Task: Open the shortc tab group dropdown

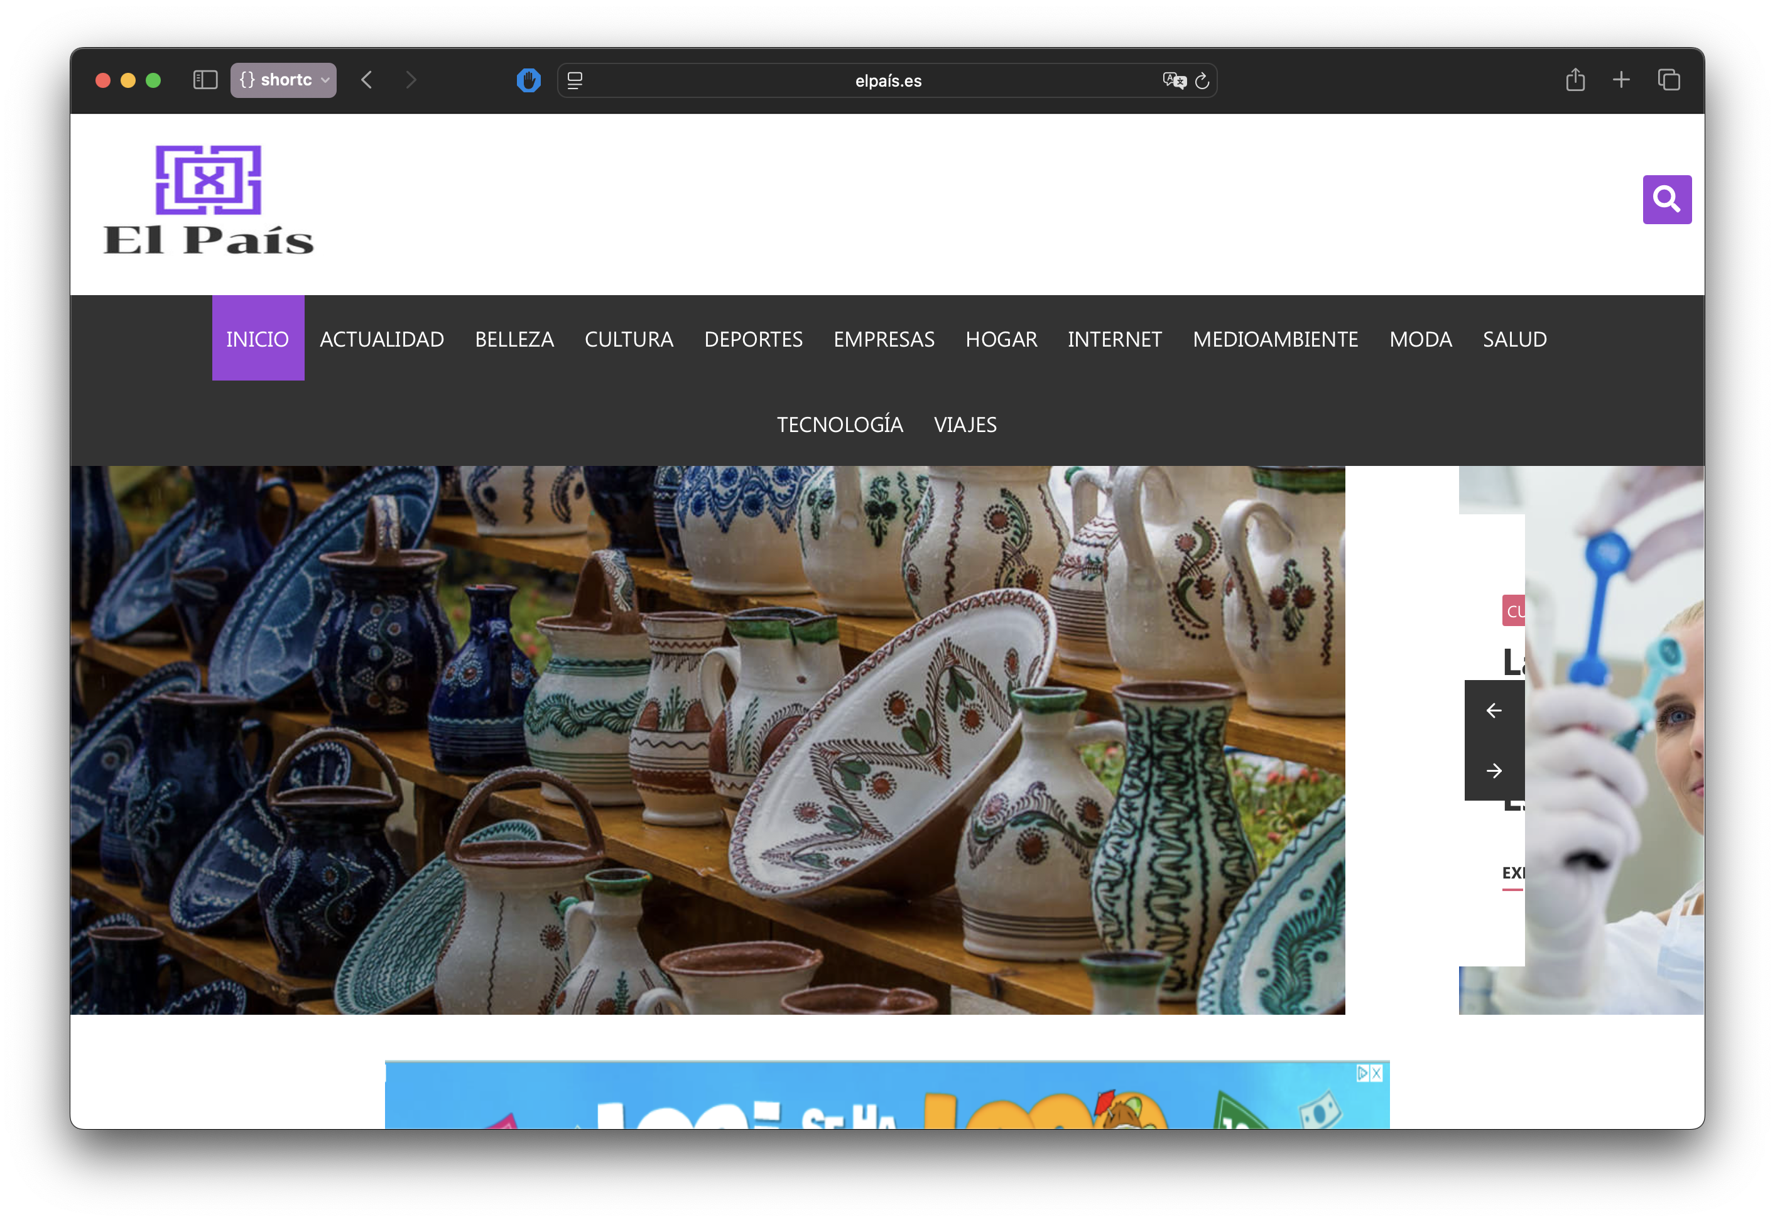Action: coord(283,80)
